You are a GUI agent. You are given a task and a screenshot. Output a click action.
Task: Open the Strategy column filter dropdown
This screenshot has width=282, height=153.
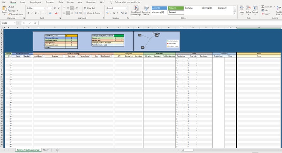point(64,56)
